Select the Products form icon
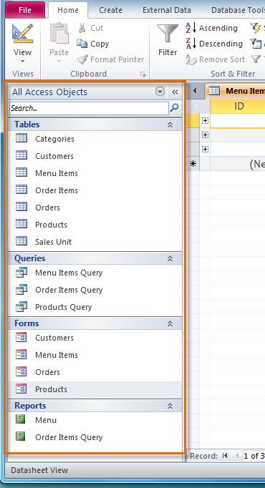Image resolution: width=265 pixels, height=488 pixels. coord(21,389)
